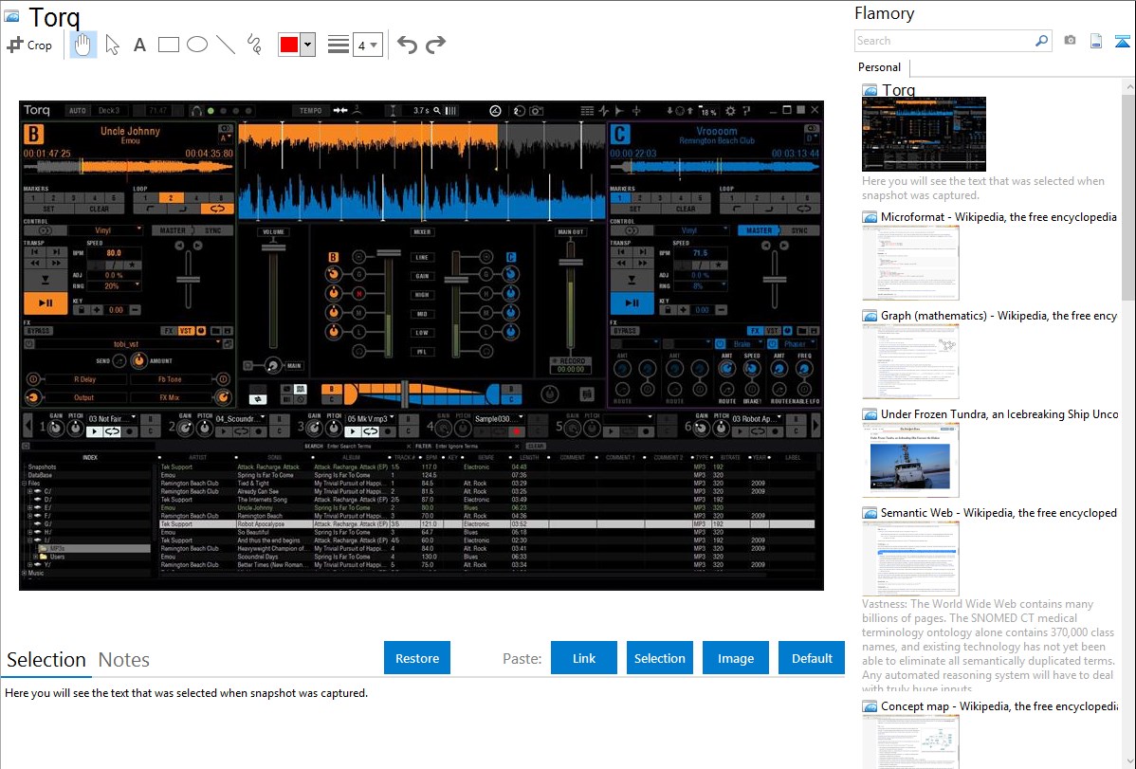This screenshot has width=1136, height=769.
Task: Select the Crop tool
Action: pyautogui.click(x=29, y=45)
